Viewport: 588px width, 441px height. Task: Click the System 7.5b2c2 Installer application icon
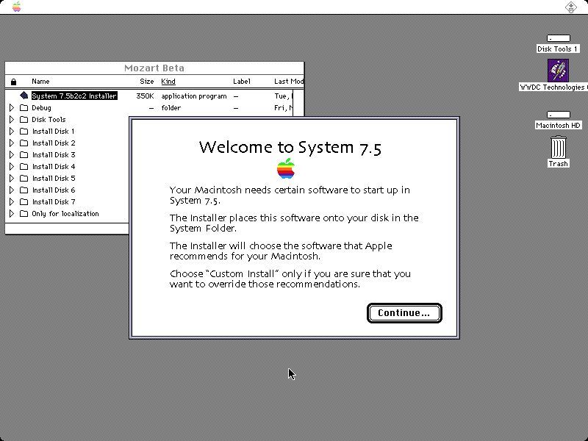[x=24, y=96]
